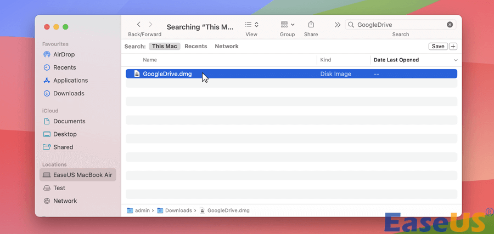Open Recents in the sidebar
The width and height of the screenshot is (494, 234).
click(64, 67)
